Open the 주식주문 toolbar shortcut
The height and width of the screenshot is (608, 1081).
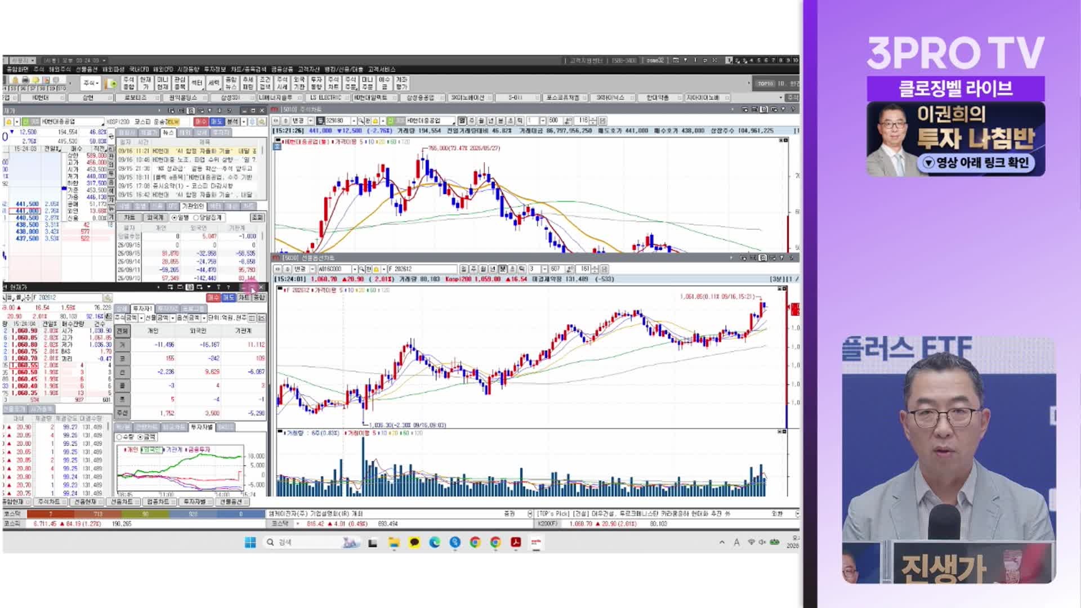click(x=350, y=83)
